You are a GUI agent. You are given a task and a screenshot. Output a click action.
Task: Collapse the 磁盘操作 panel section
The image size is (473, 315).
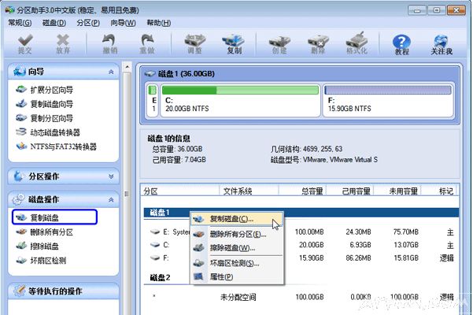111,199
